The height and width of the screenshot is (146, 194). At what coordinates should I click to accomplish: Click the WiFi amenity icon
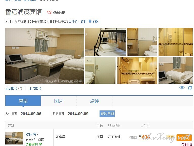182,88
